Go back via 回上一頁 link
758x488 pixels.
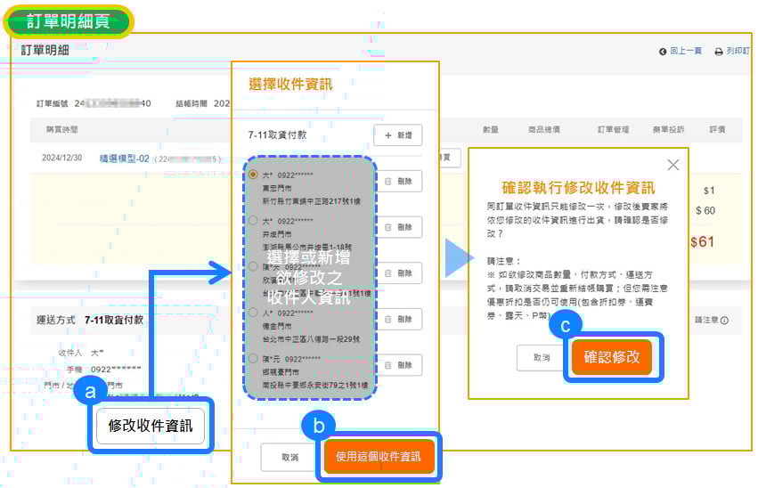click(681, 52)
